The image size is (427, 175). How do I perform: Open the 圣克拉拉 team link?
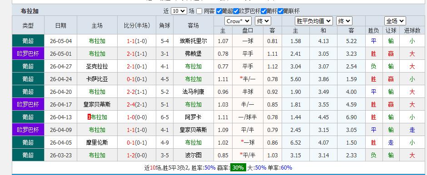[x=97, y=67]
